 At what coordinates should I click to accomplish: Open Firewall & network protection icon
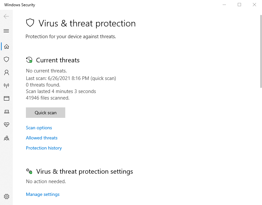click(x=6, y=86)
